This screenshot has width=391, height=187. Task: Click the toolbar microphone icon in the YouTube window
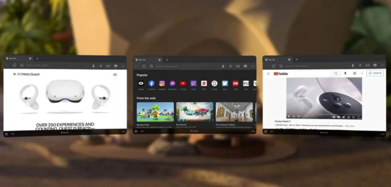tap(353, 65)
